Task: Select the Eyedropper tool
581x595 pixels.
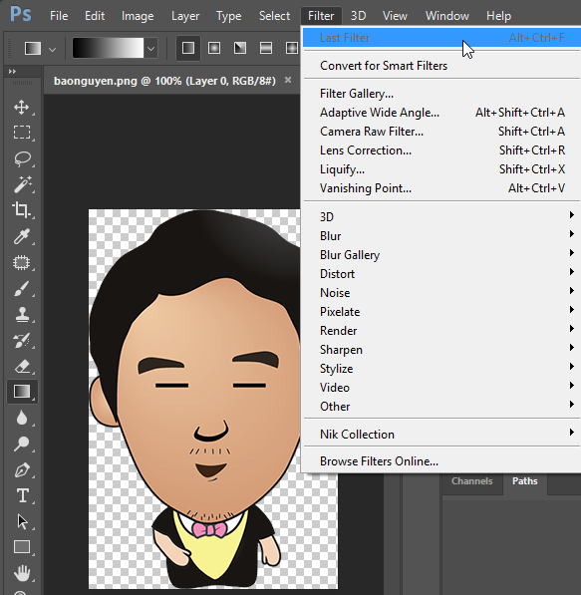Action: pyautogui.click(x=22, y=236)
